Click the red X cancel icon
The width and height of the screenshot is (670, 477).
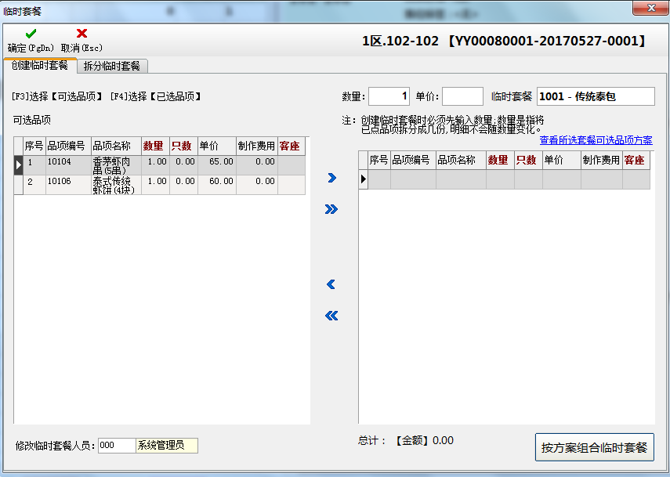[81, 34]
